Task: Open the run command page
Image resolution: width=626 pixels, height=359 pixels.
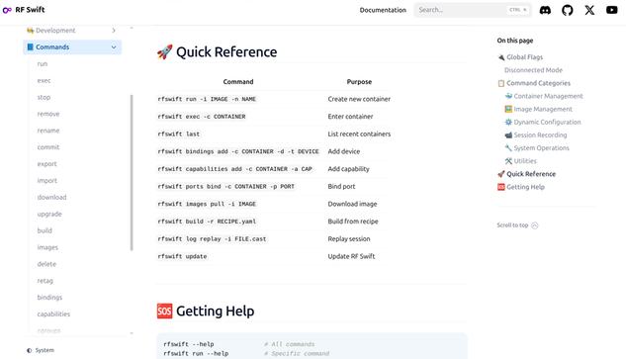Action: click(x=43, y=64)
